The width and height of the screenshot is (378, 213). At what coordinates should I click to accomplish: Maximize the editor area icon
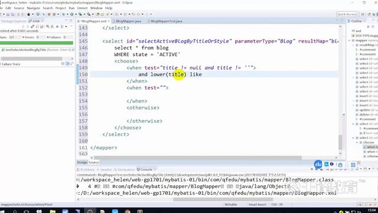(x=341, y=21)
